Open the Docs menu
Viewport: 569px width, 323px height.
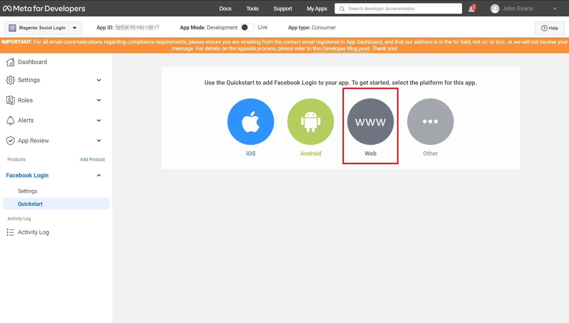pos(225,8)
